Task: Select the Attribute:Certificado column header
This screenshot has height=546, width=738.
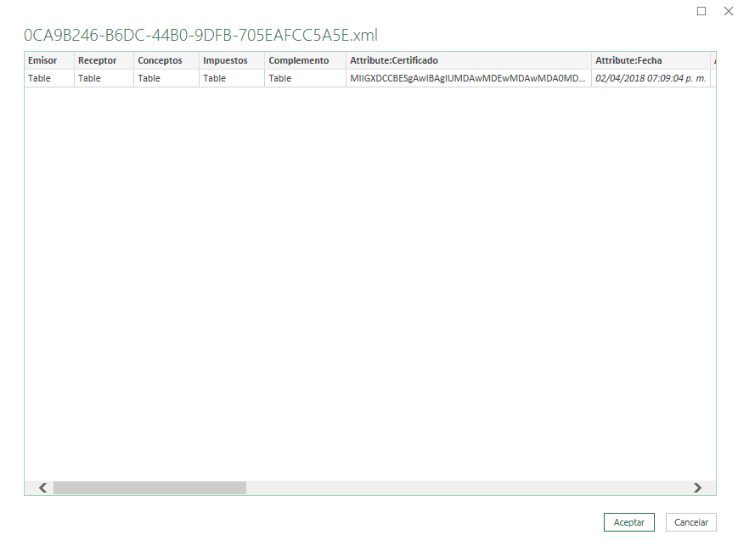Action: pos(469,60)
